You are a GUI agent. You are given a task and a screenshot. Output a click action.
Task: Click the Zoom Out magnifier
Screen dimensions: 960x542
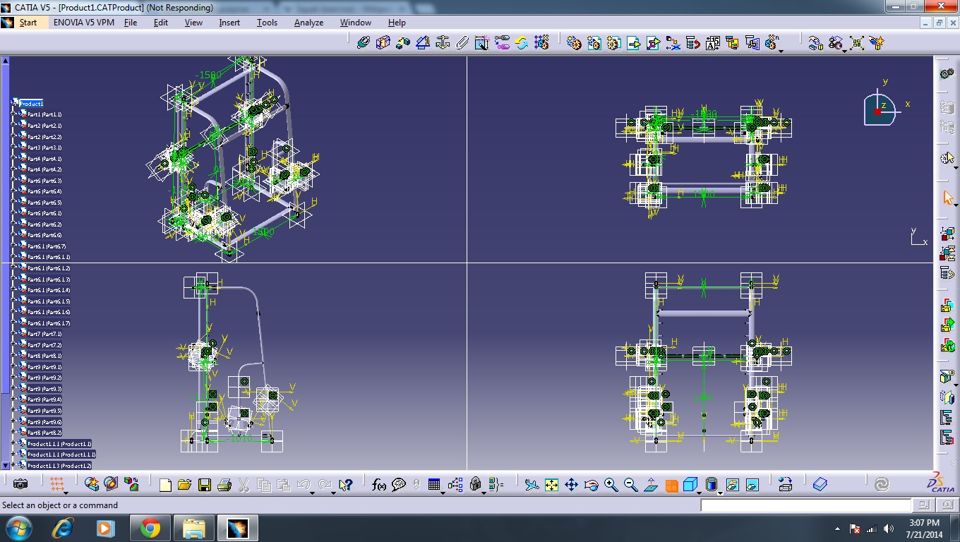630,485
